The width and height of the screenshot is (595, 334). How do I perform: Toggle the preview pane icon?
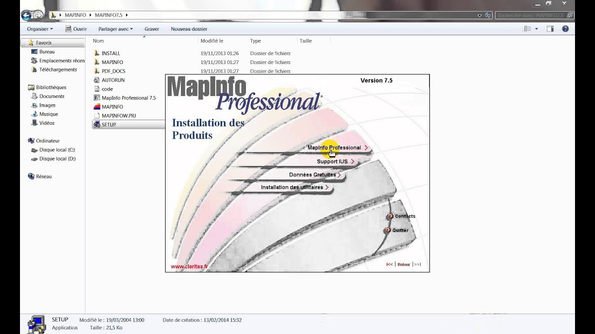(550, 29)
